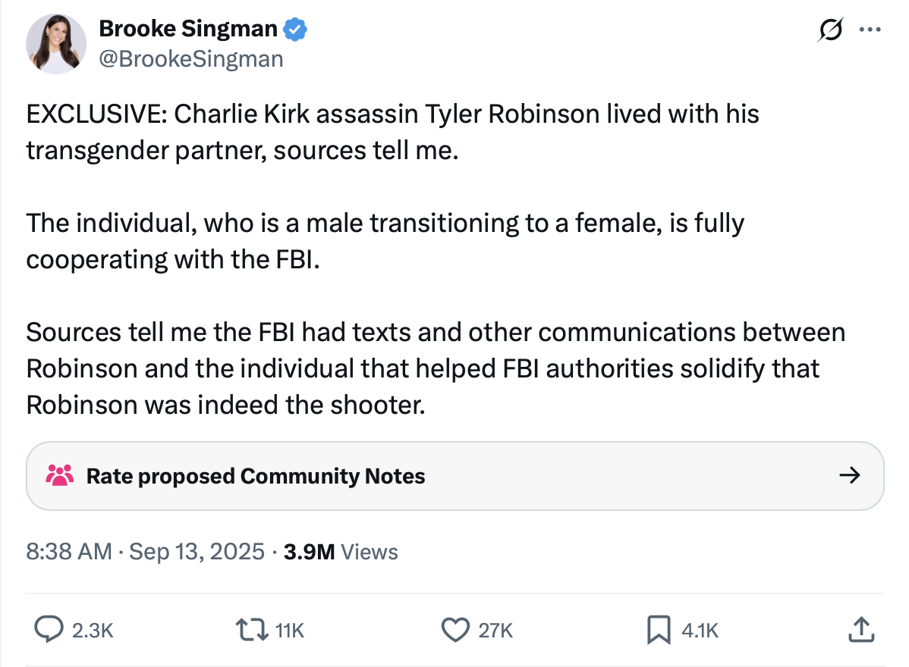Open the @BrookeSingman handle link
The height and width of the screenshot is (667, 909).
(x=191, y=58)
